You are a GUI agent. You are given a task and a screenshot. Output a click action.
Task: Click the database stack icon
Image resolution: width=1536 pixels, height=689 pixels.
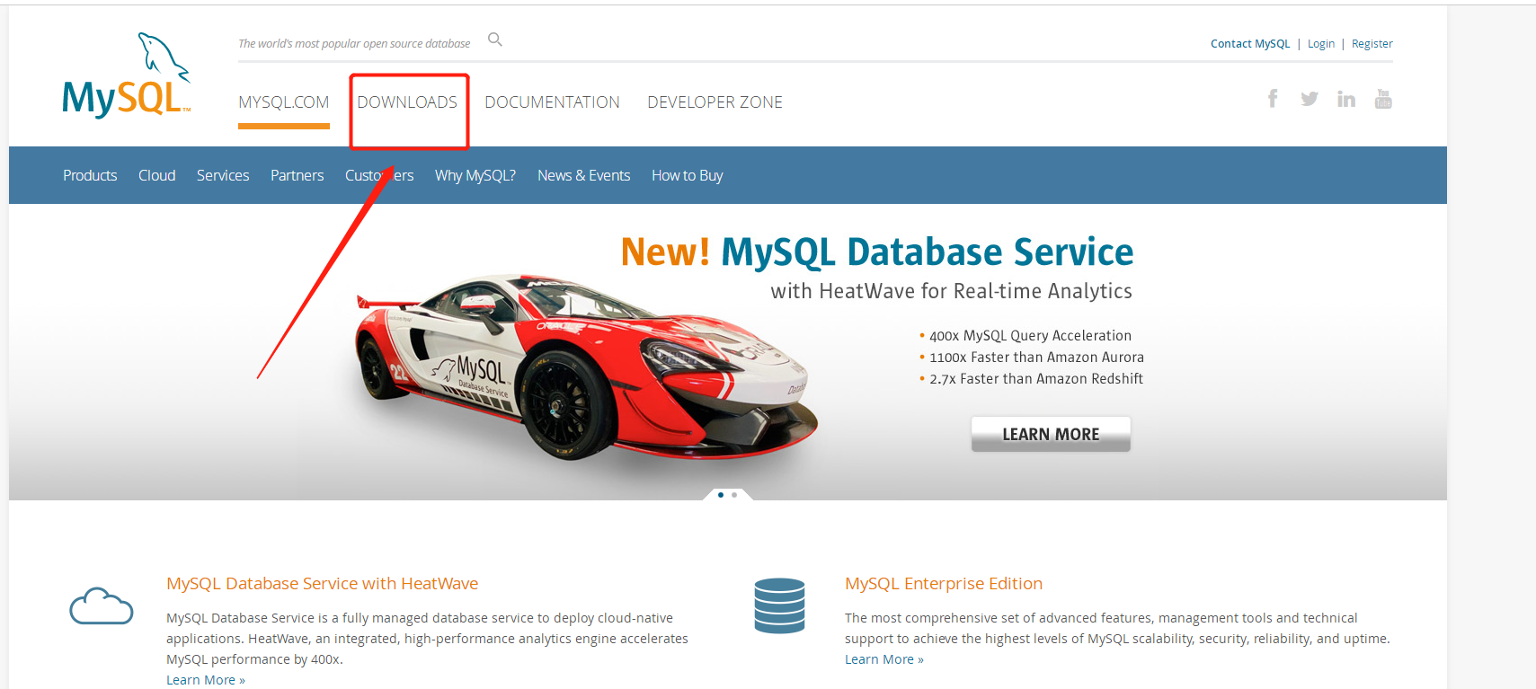780,605
